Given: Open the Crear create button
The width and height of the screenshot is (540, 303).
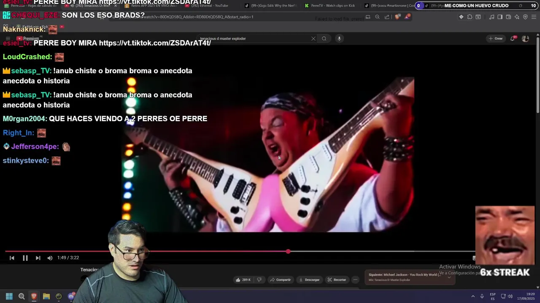Looking at the screenshot, I should pyautogui.click(x=495, y=39).
